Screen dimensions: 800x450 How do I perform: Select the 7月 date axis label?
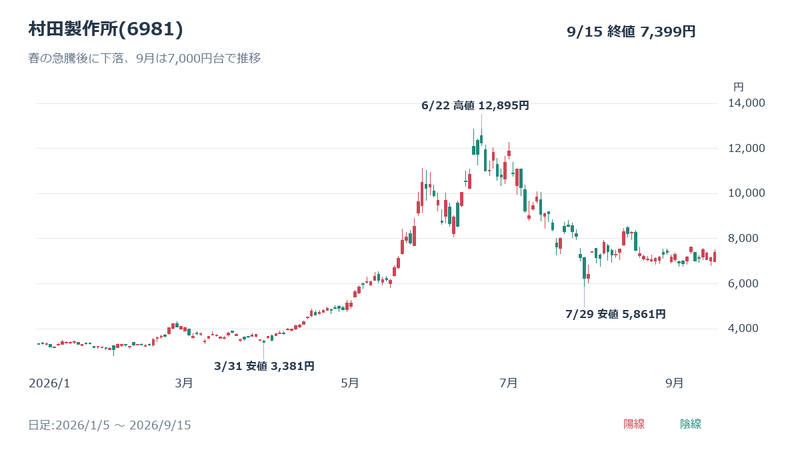tap(509, 383)
